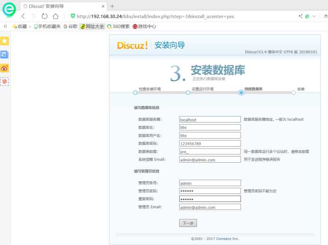Open a new tab with plus button
This screenshot has height=245, width=328.
pos(112,6)
